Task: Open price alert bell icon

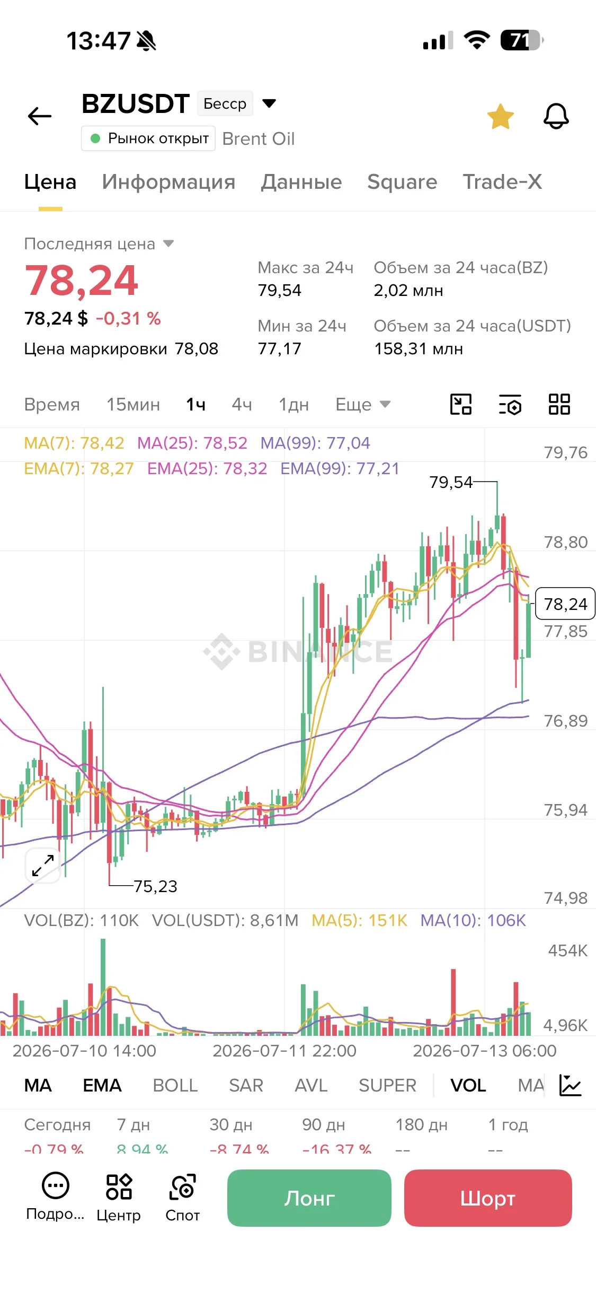Action: pos(556,116)
